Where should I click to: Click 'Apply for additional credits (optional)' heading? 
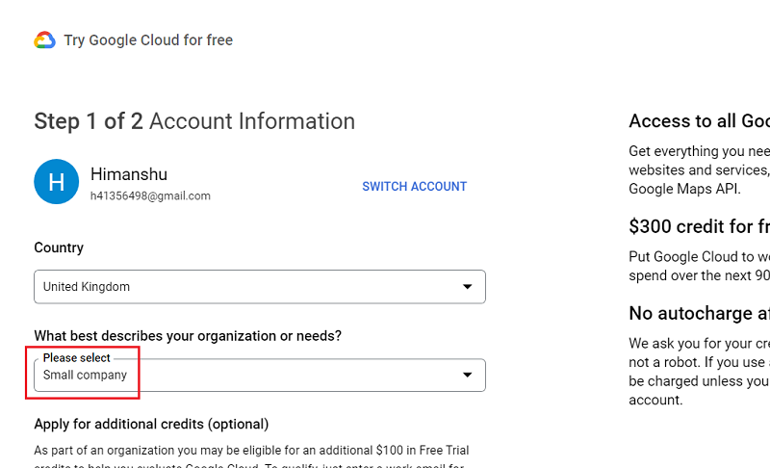(x=151, y=424)
